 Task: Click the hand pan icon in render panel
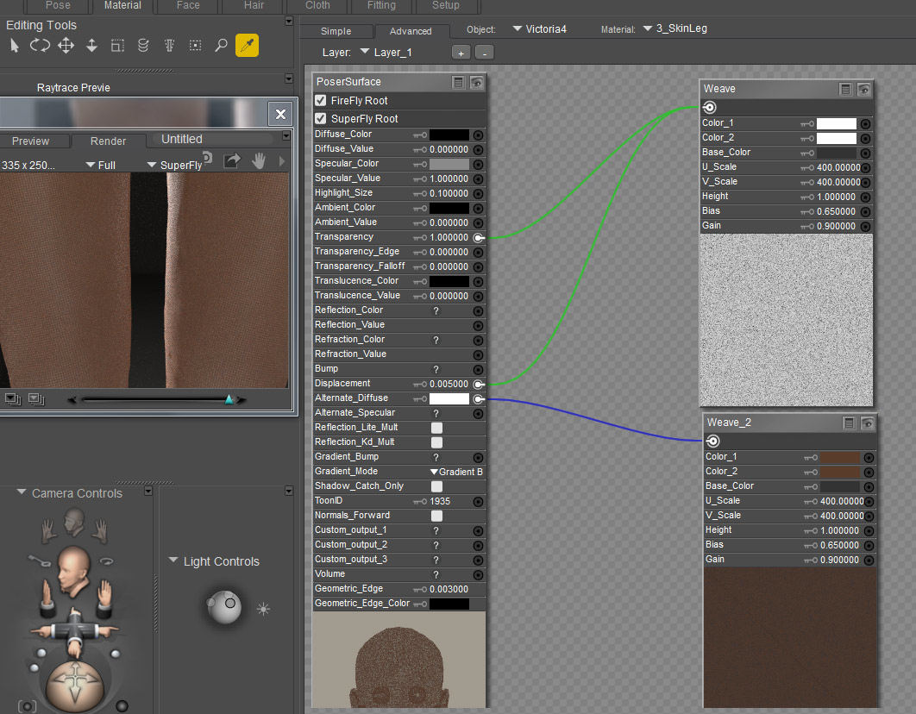258,161
